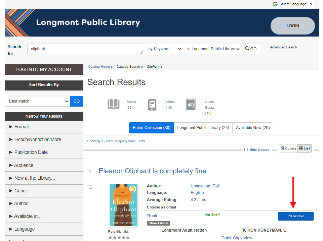Click the Books (35) format label
The width and height of the screenshot is (323, 241).
tap(131, 105)
